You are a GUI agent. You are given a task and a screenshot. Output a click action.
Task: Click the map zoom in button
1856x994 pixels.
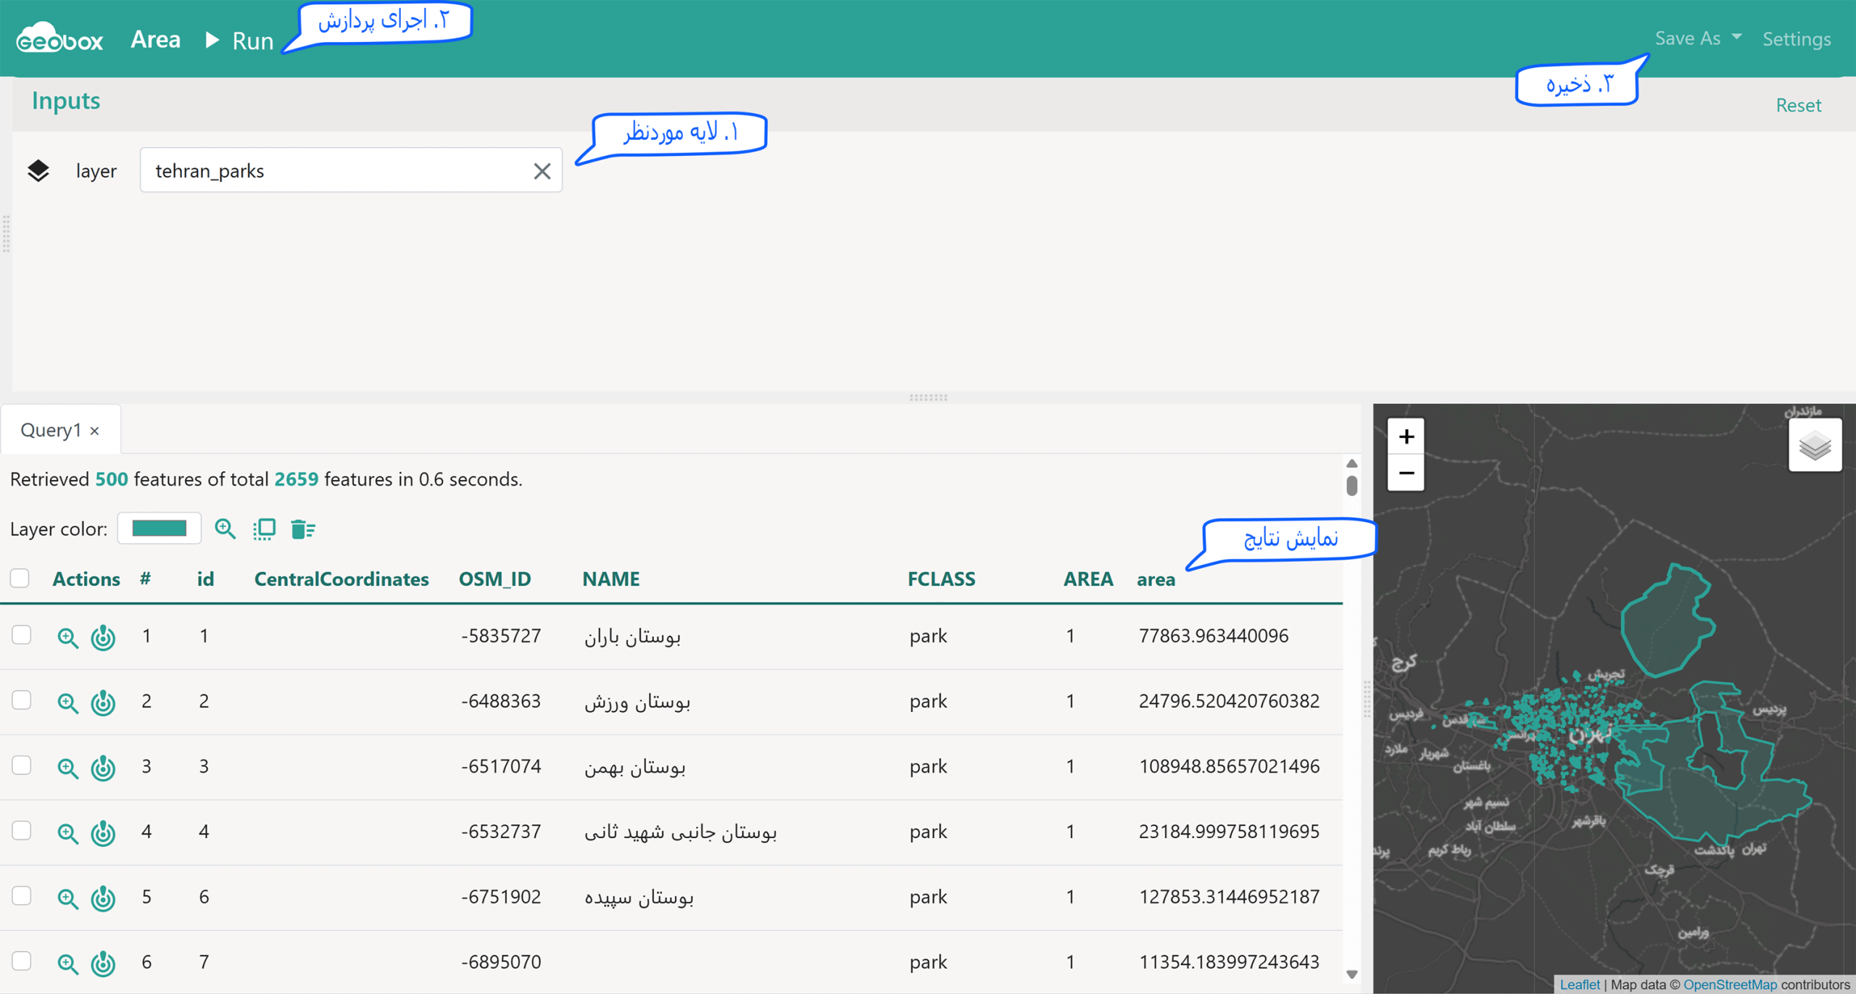1406,436
